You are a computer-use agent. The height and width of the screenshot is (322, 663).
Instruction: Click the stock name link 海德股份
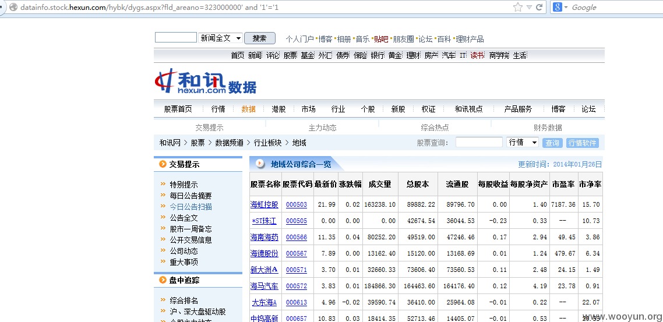tap(265, 253)
